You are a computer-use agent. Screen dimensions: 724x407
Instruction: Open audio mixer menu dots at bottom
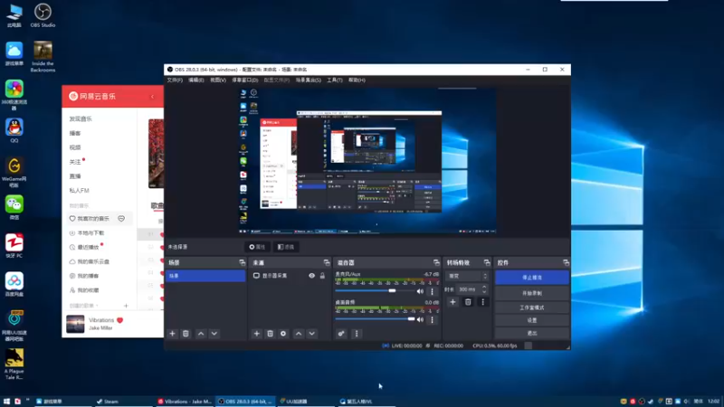click(x=357, y=334)
